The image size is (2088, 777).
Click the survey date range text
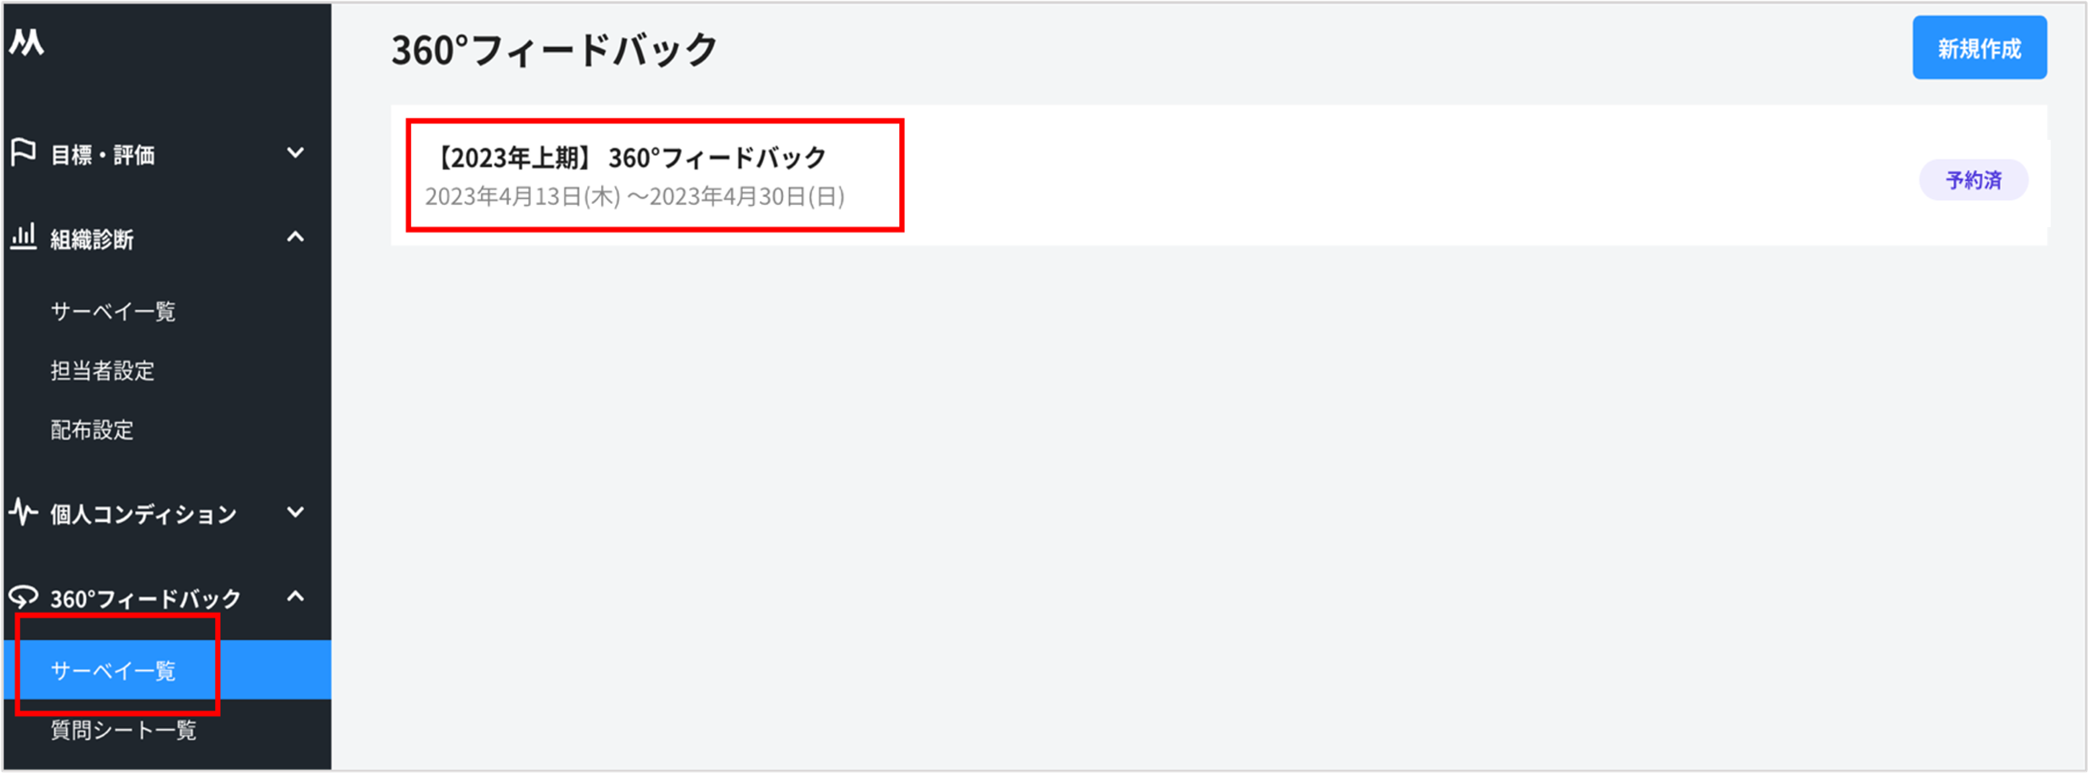point(634,195)
